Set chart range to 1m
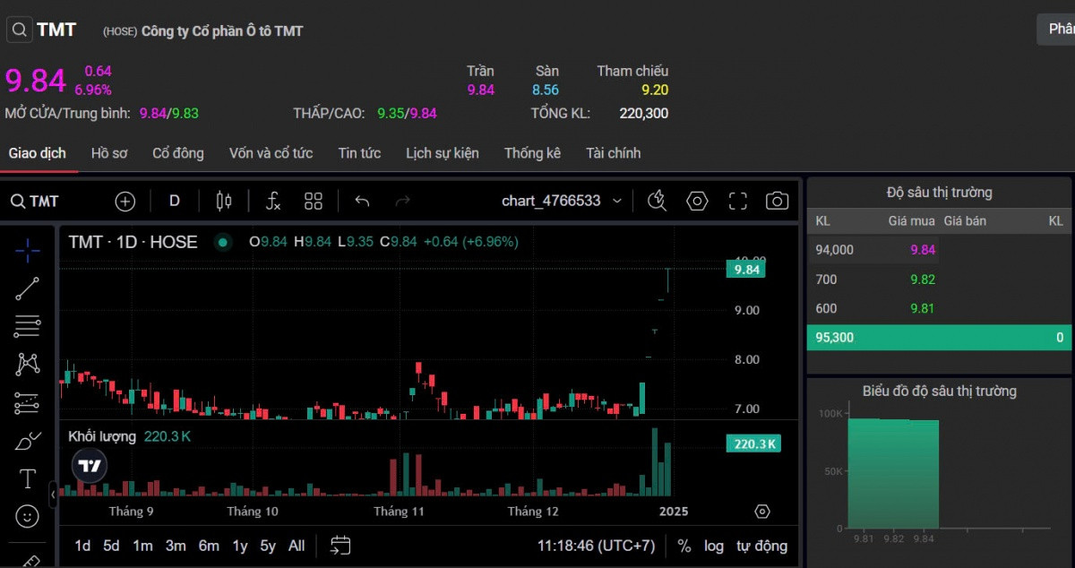 pos(142,546)
